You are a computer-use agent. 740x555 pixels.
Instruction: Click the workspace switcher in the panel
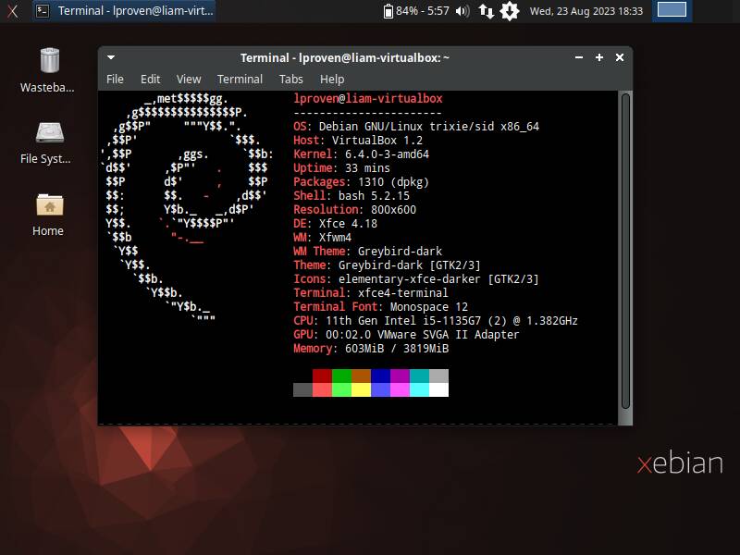[x=672, y=10]
